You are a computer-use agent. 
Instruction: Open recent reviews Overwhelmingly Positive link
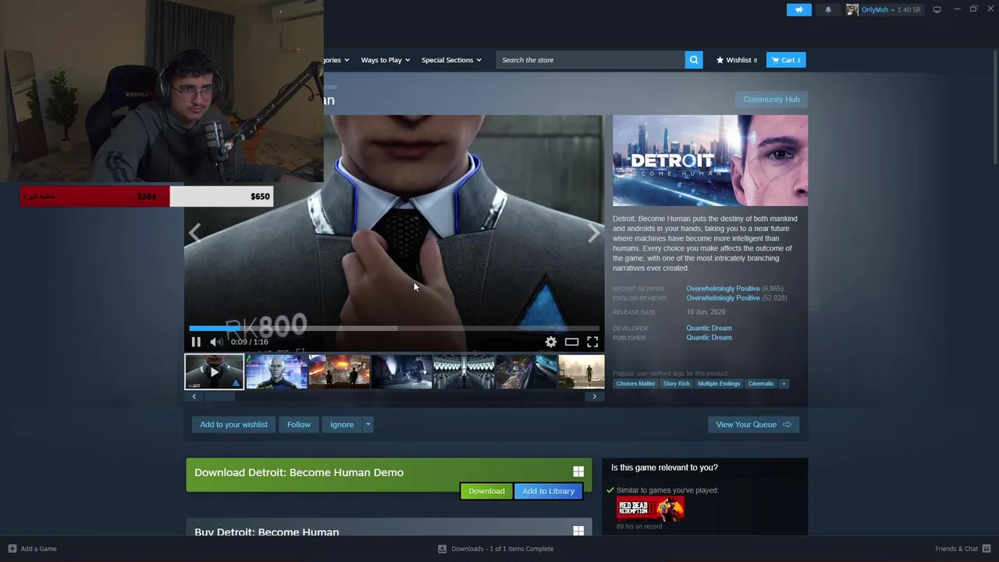pyautogui.click(x=723, y=289)
